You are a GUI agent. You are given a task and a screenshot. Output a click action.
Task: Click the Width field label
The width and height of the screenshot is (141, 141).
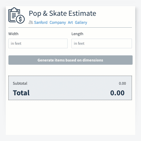13,34
